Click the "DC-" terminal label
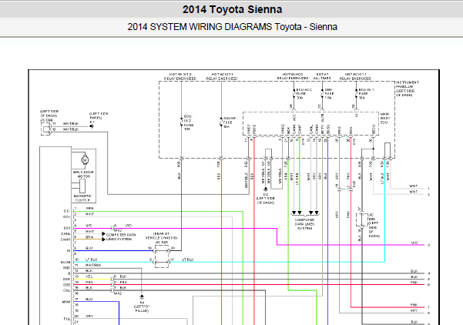Viewport: 463px width, 325px height. pos(67,211)
